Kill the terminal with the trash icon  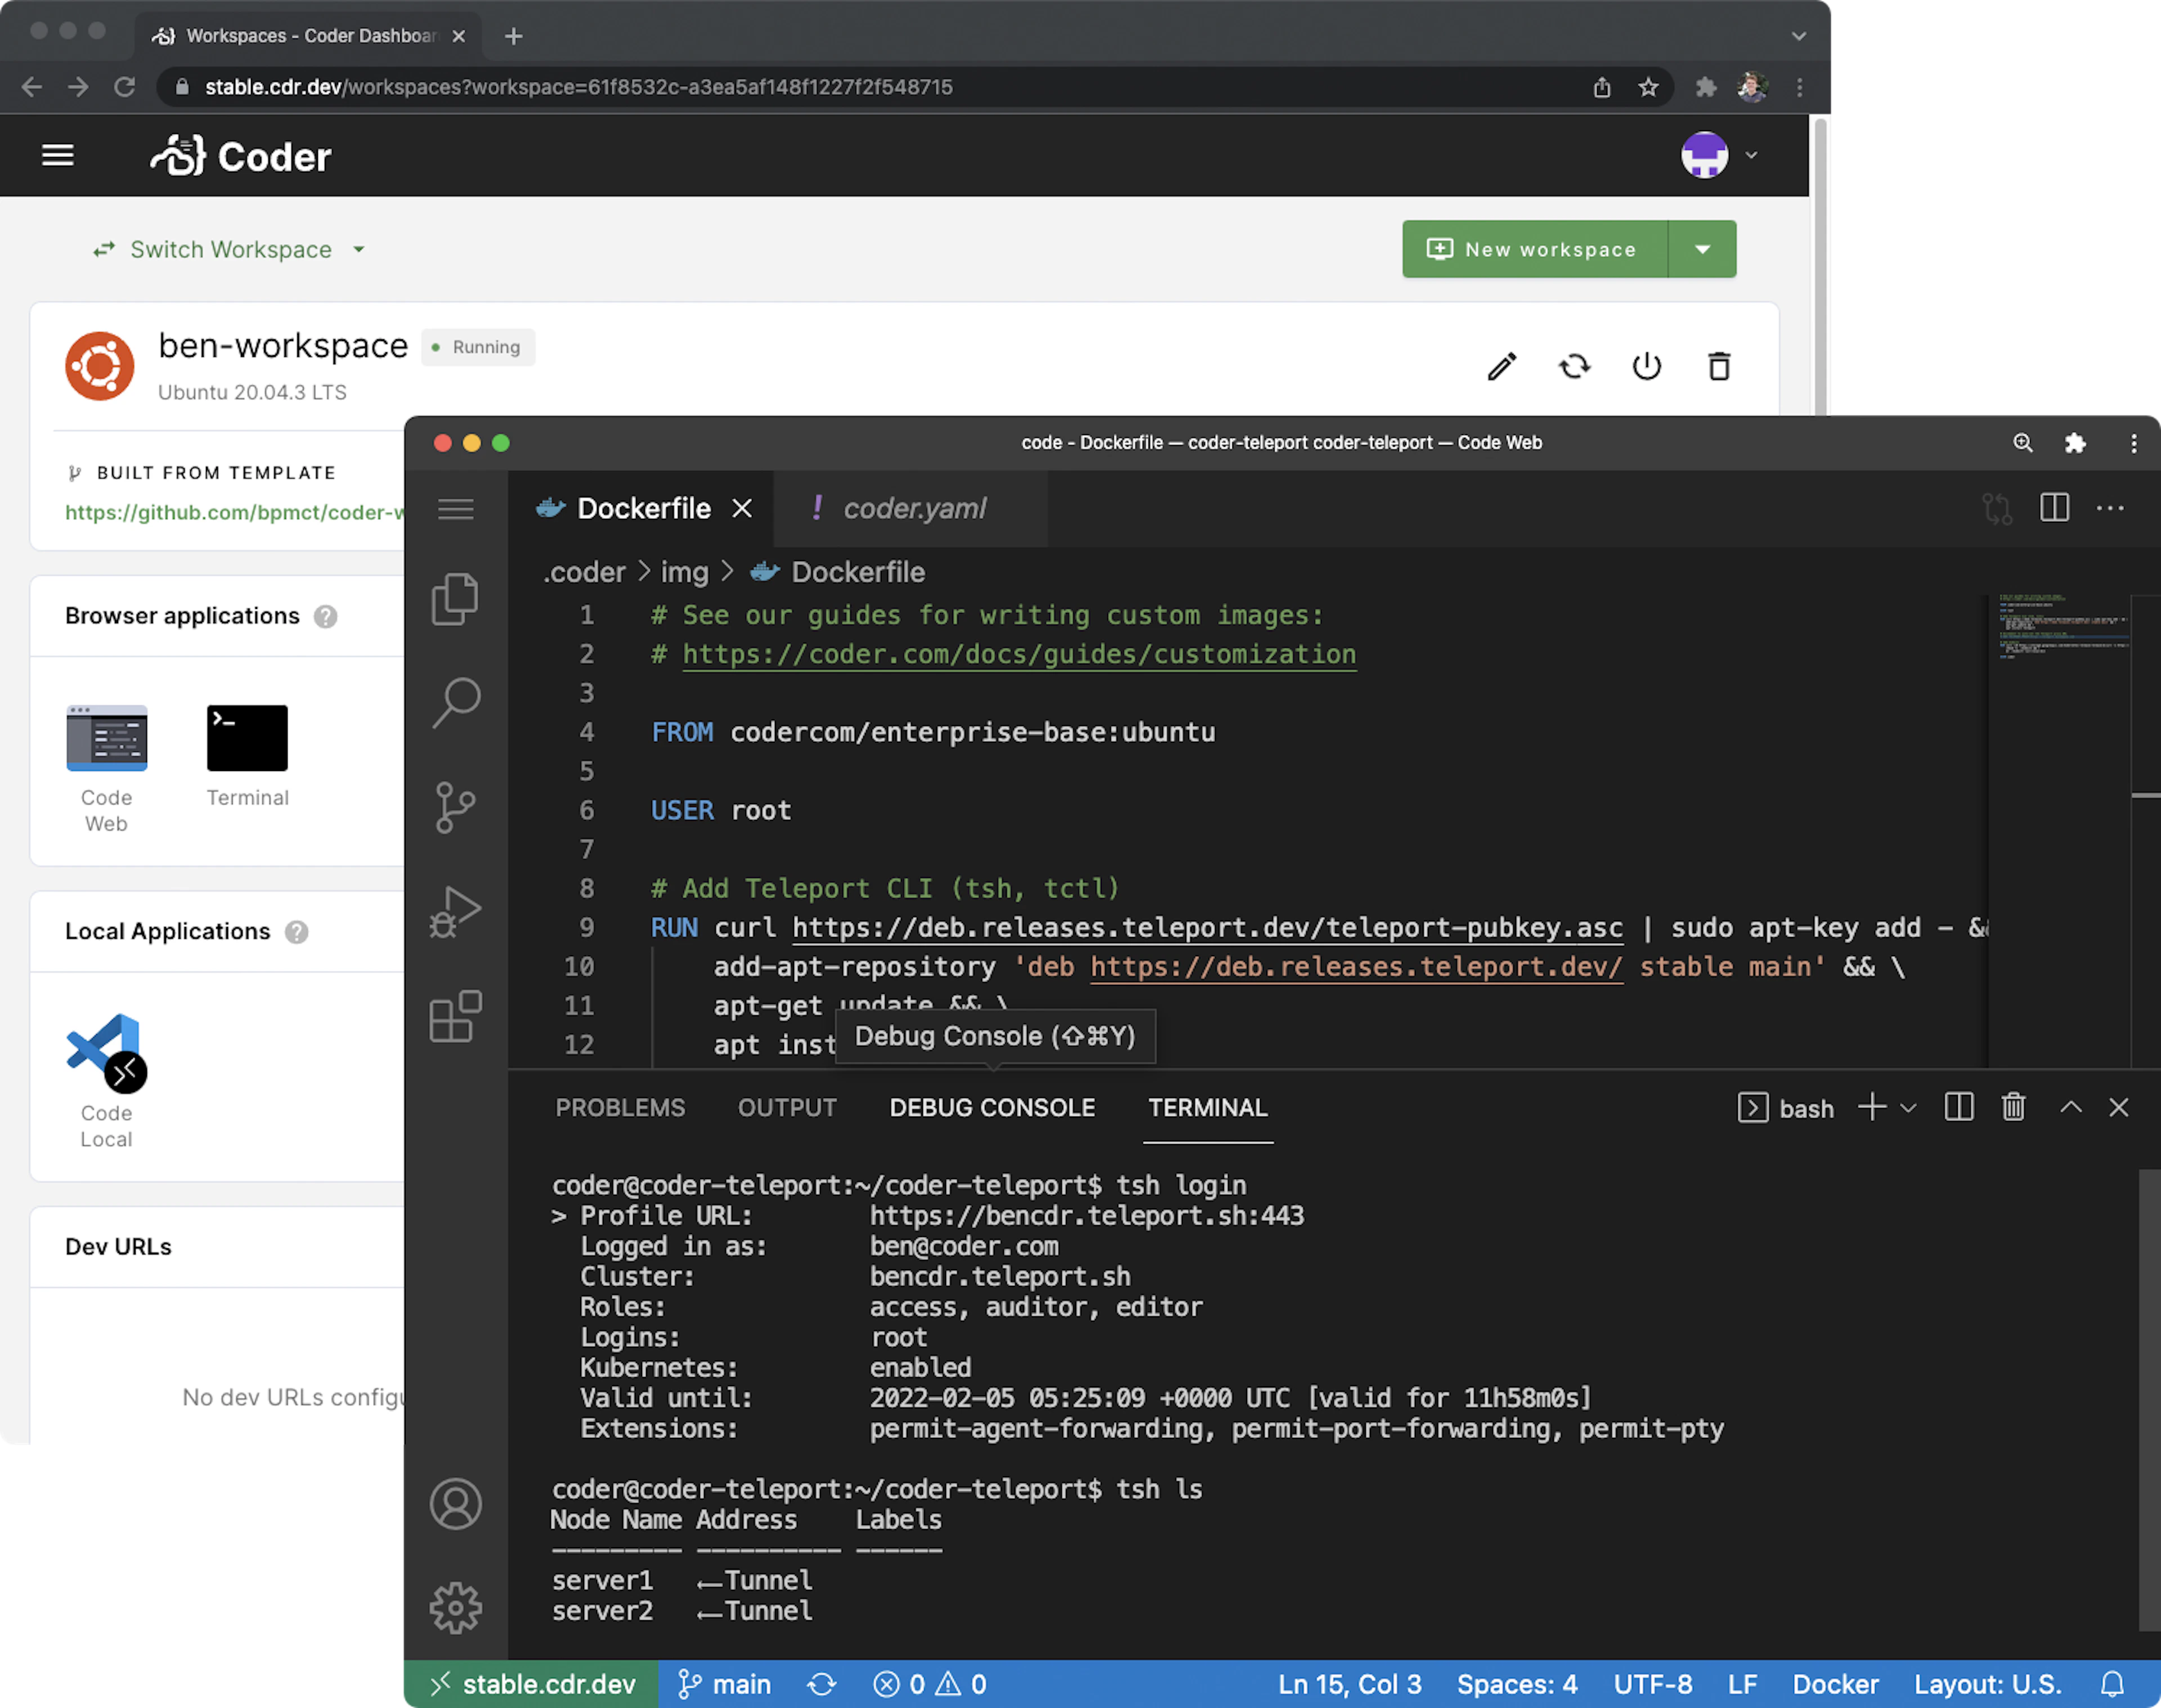pyautogui.click(x=2014, y=1107)
